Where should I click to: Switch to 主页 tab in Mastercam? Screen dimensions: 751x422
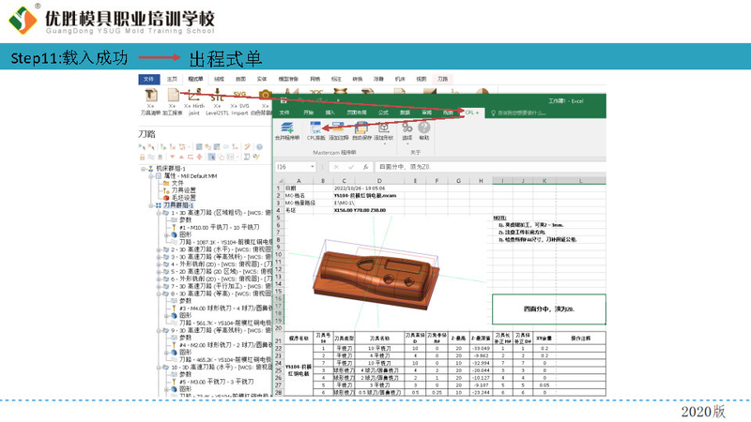coord(172,79)
